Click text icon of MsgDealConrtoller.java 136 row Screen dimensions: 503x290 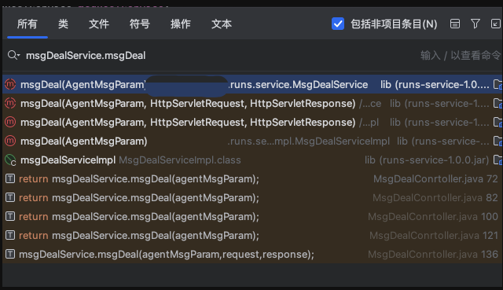click(10, 254)
